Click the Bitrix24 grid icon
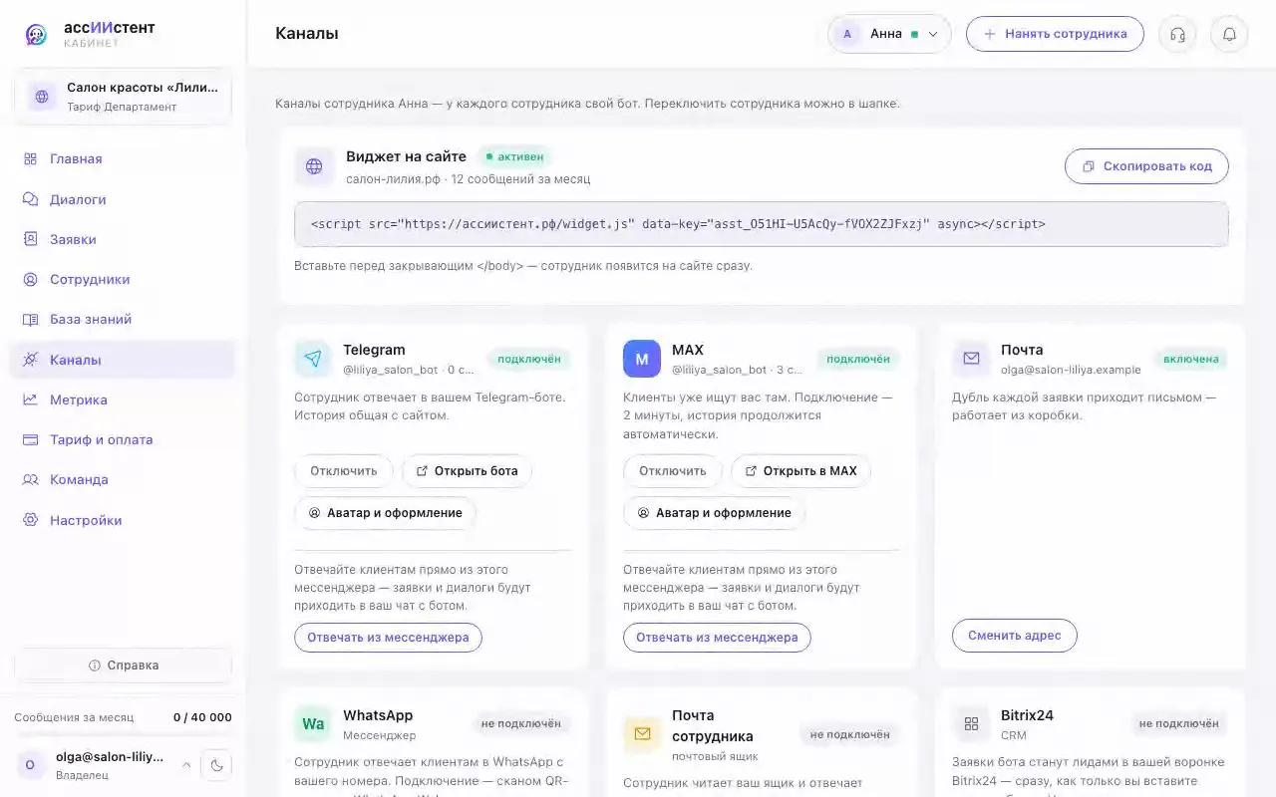1276x797 pixels. [971, 724]
